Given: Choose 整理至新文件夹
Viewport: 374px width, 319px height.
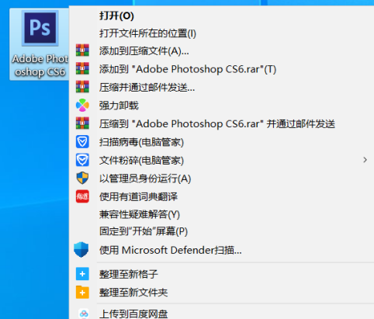Looking at the screenshot, I should click(x=133, y=293).
